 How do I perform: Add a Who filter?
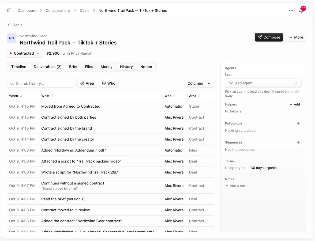[109, 83]
